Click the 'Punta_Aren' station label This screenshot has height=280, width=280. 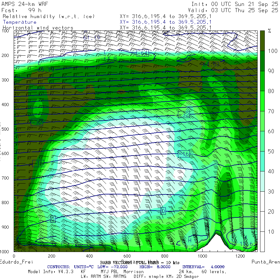coord(266,262)
